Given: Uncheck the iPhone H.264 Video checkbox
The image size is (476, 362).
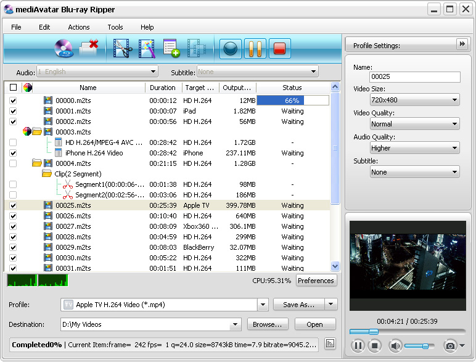Looking at the screenshot, I should [13, 153].
